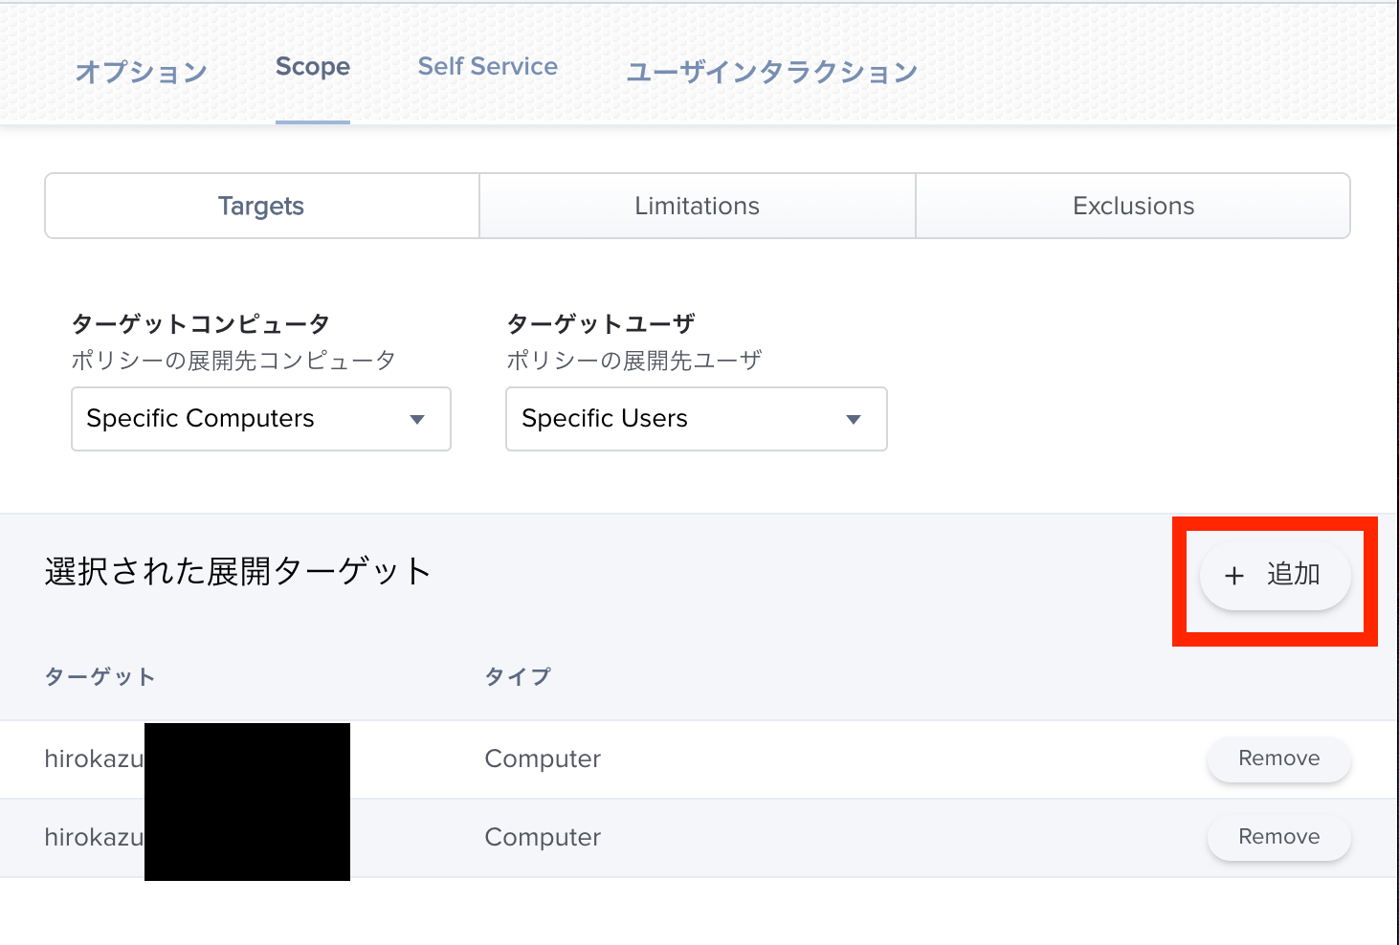Sort by the タイプ column header
The image size is (1399, 945).
[518, 676]
